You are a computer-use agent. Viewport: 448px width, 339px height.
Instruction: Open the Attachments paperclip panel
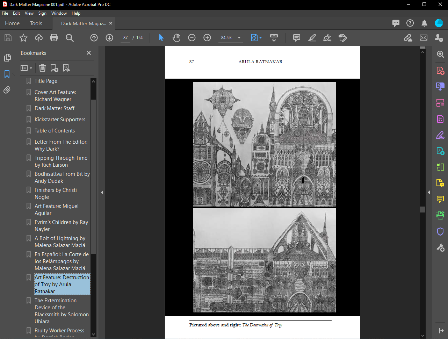tap(7, 90)
